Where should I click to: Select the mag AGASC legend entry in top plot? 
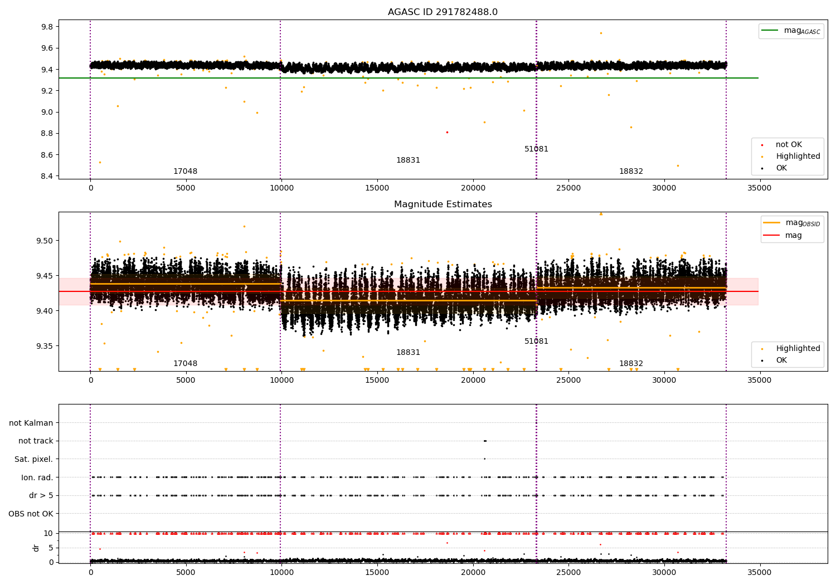pos(791,31)
